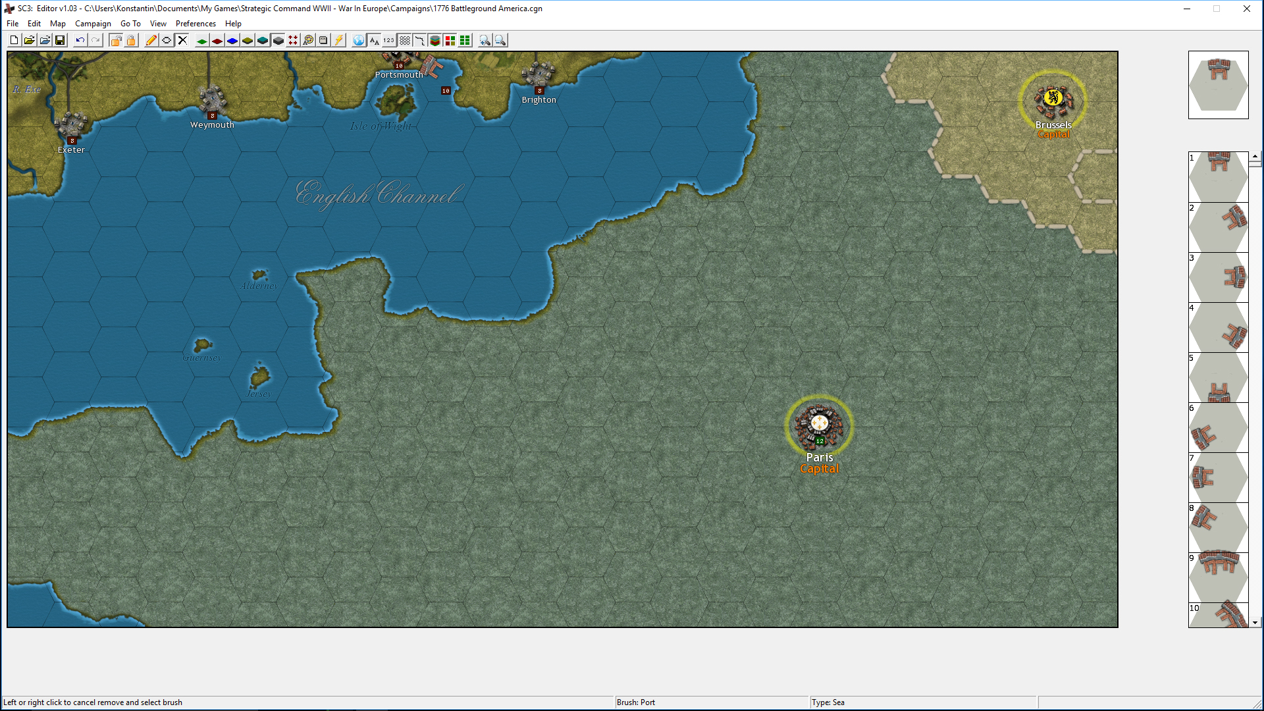The height and width of the screenshot is (711, 1264).
Task: Open the Edit menu
Action: pos(34,23)
